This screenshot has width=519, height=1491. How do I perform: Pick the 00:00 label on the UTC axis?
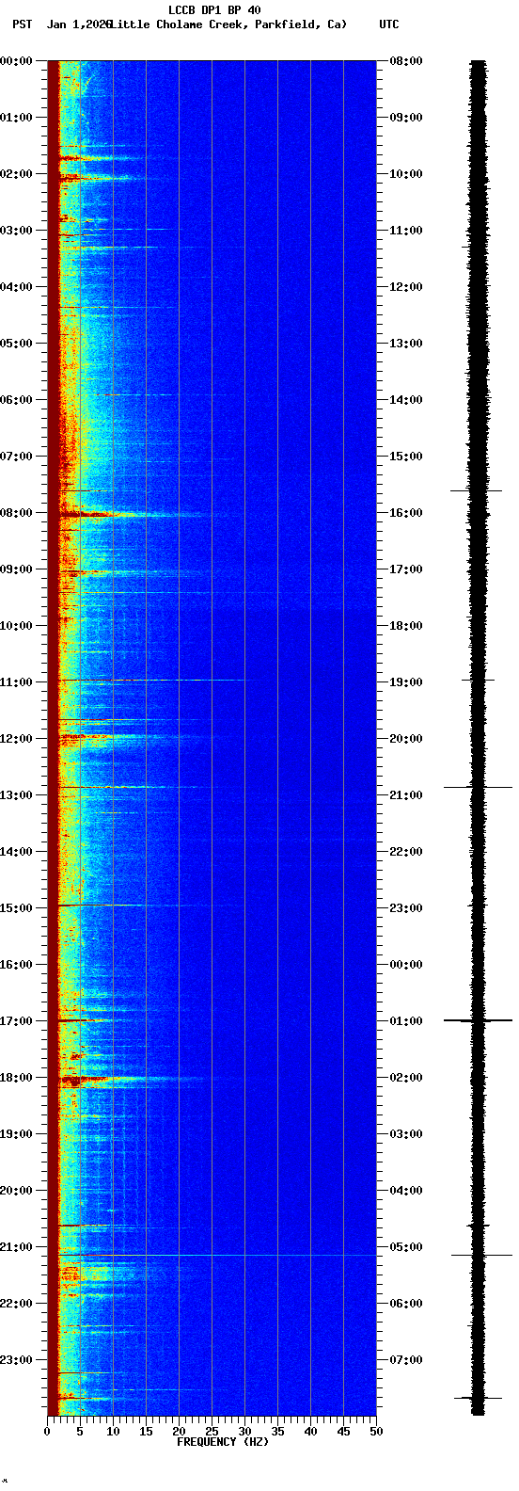(406, 965)
